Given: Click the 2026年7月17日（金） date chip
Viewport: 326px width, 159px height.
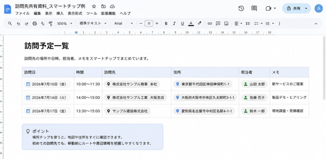Looking at the screenshot, I should 47,111.
